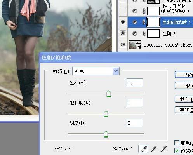The image size is (193, 155).
Task: Select the layer mask thumbnail of 色阶 2
Action: pyautogui.click(x=153, y=33)
